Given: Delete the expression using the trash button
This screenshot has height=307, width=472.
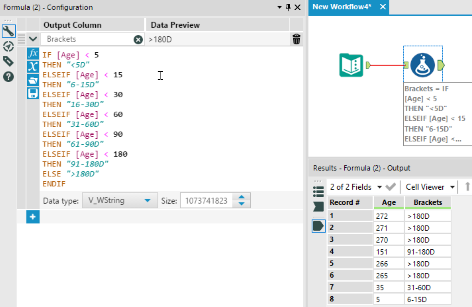Looking at the screenshot, I should pyautogui.click(x=297, y=39).
